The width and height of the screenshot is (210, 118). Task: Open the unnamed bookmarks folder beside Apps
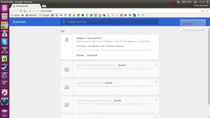tap(23, 15)
